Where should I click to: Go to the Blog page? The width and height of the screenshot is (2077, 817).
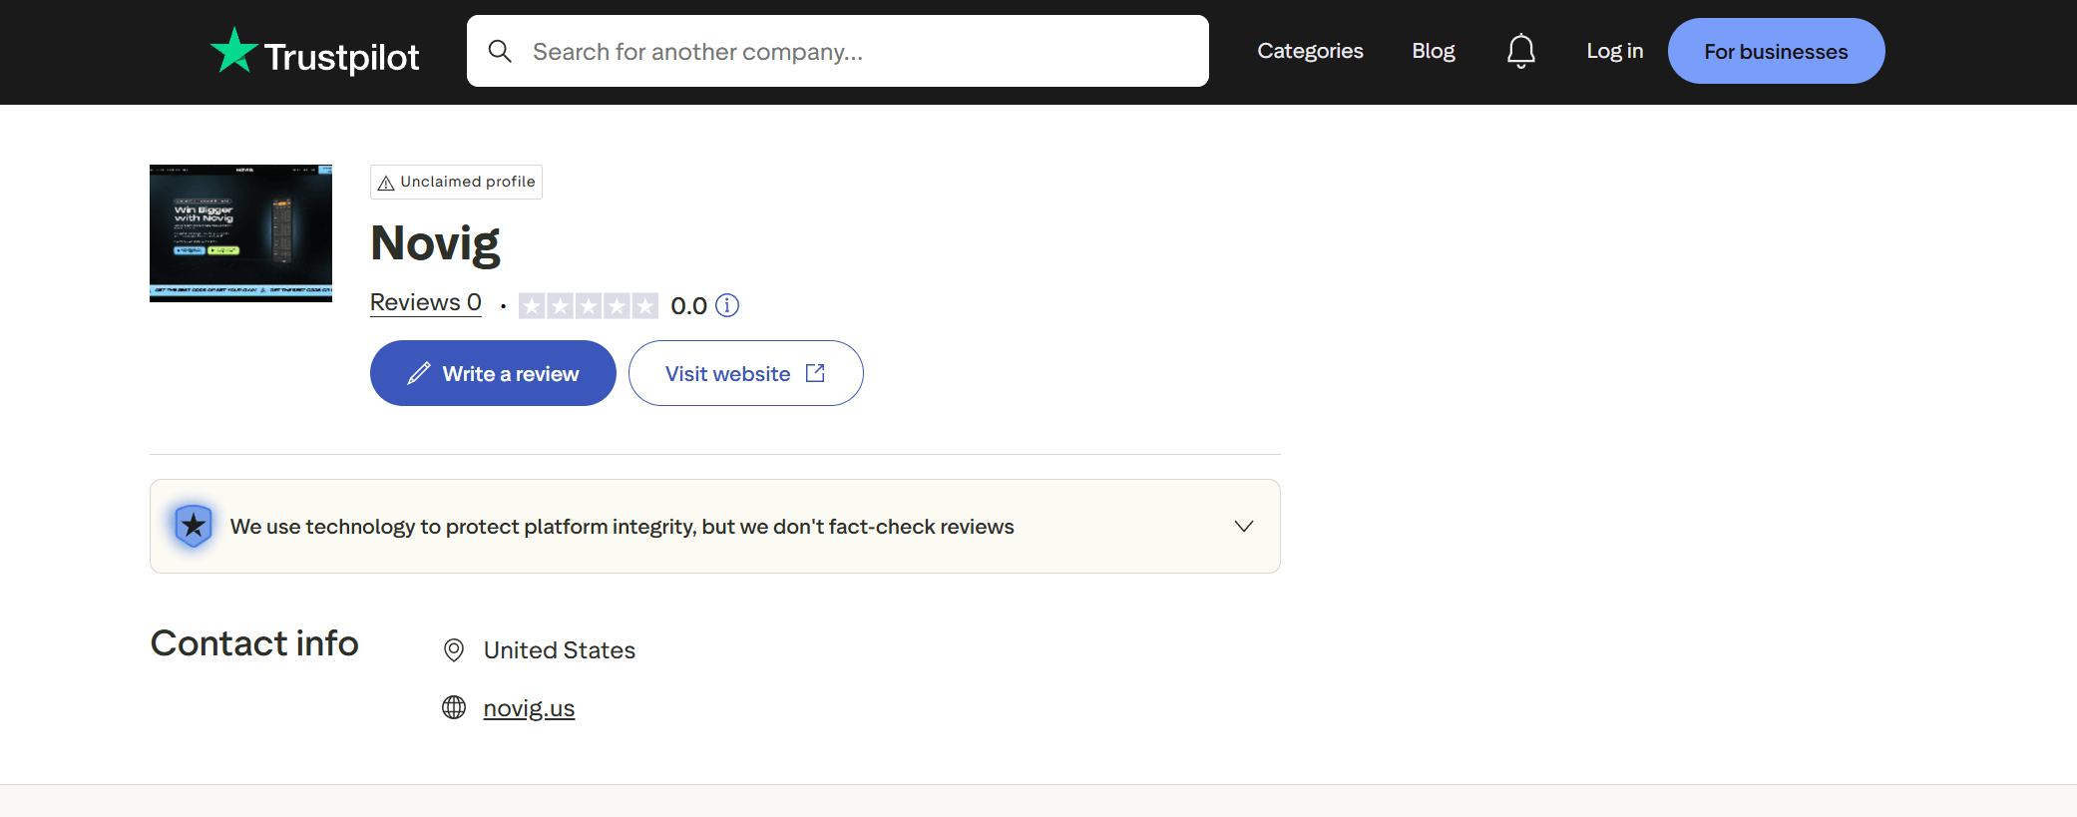point(1433,51)
